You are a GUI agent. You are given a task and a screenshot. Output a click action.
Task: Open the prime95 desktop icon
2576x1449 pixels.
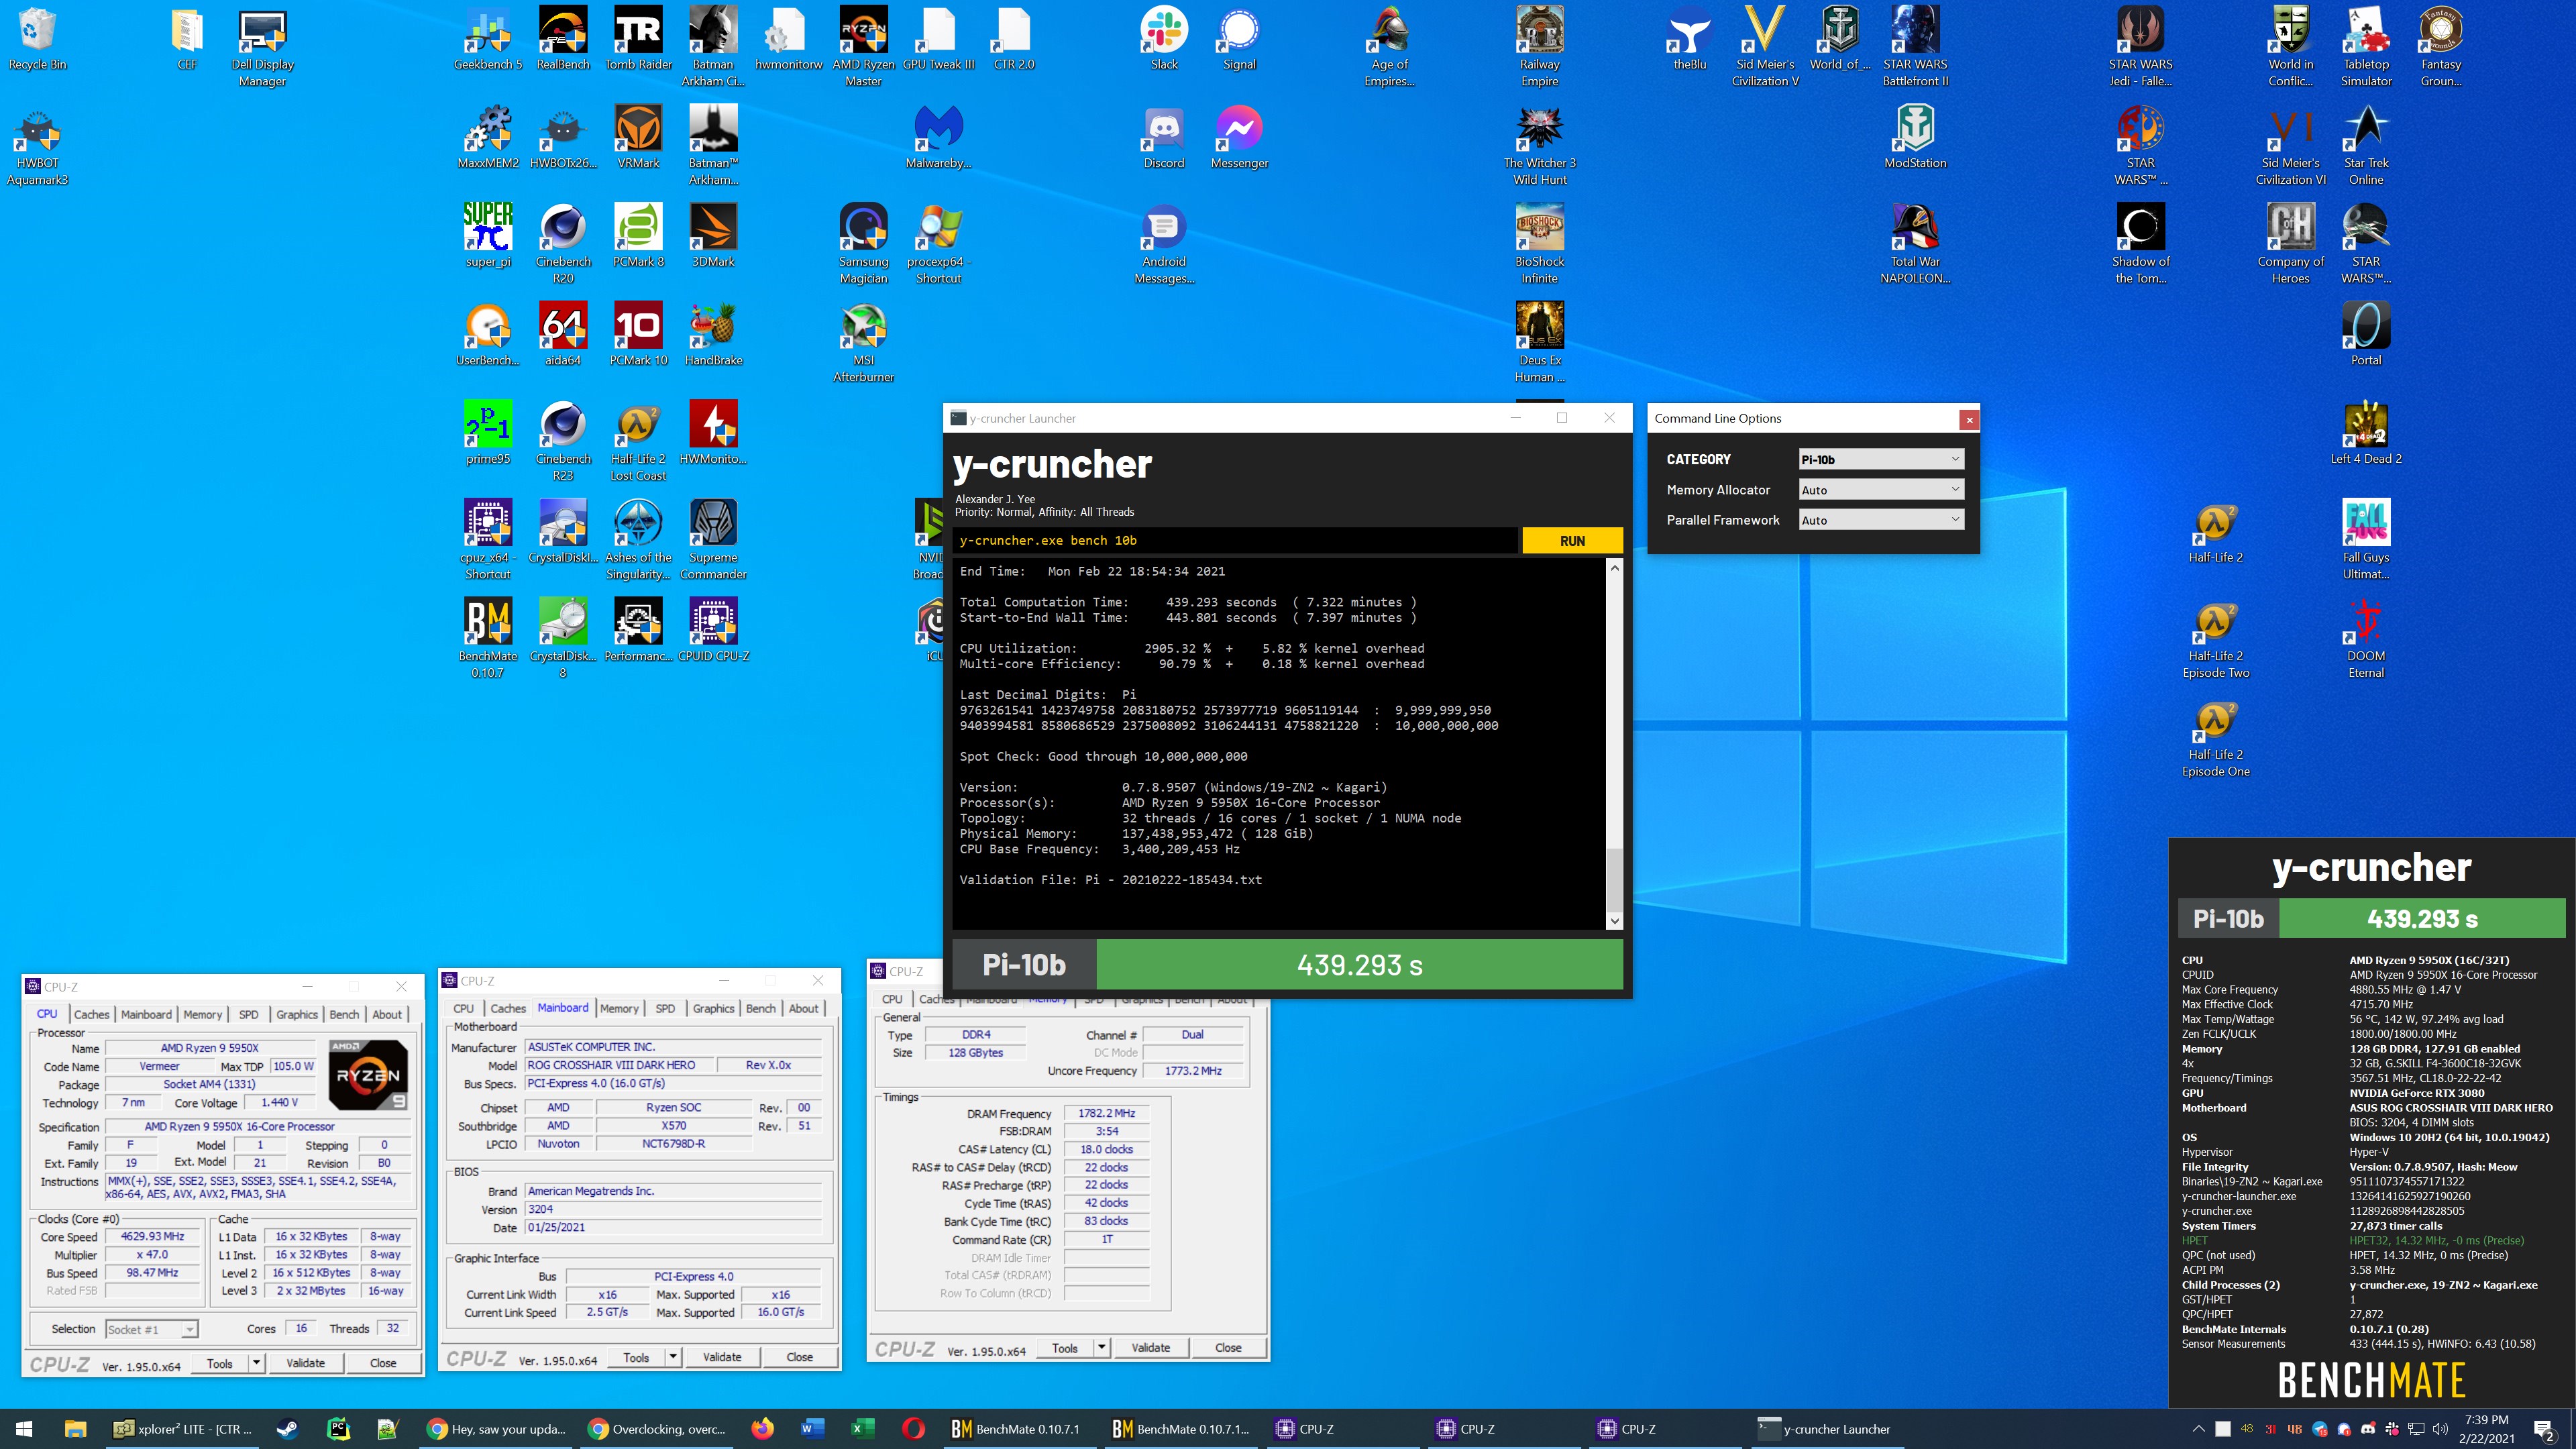coord(488,433)
